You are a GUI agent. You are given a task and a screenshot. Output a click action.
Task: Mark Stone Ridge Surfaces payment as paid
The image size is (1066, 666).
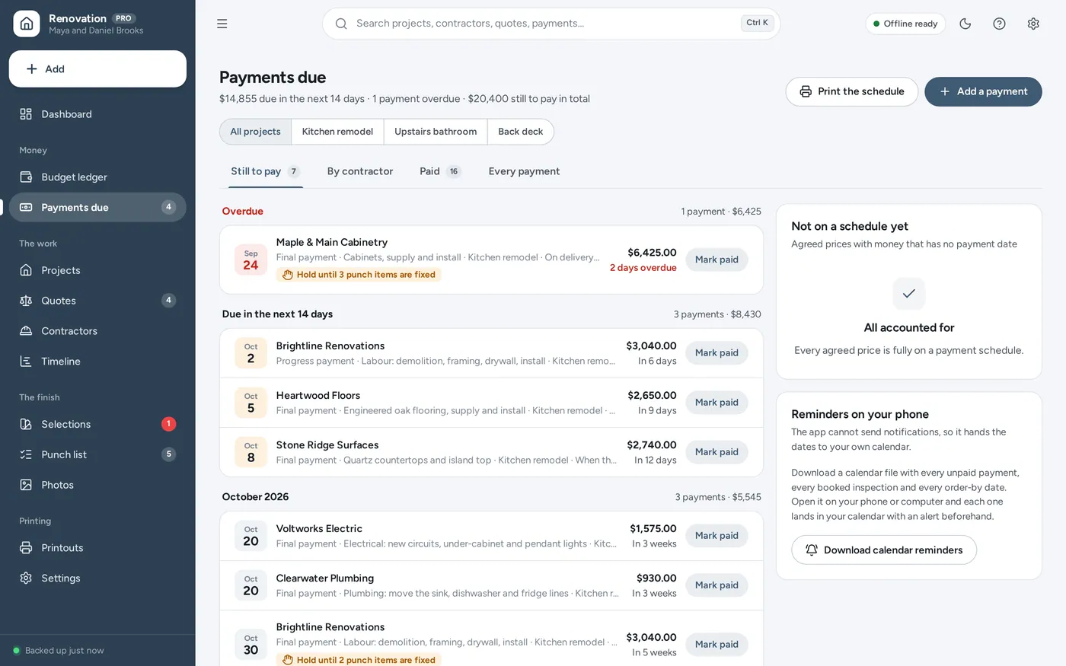(x=717, y=452)
